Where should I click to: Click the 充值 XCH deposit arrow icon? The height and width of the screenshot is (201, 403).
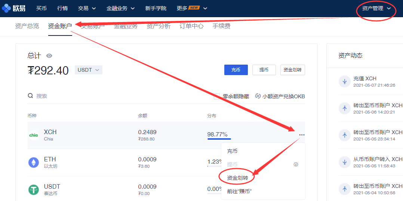(x=344, y=81)
